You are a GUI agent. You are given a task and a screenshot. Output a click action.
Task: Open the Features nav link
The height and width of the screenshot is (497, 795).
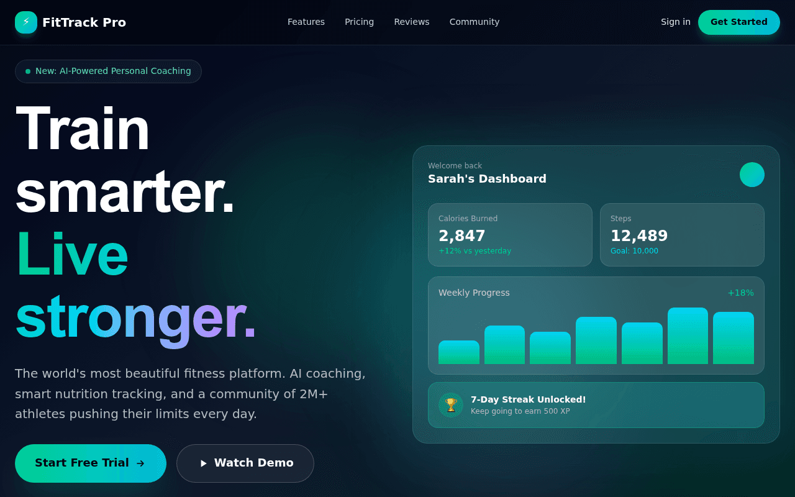[x=306, y=22]
